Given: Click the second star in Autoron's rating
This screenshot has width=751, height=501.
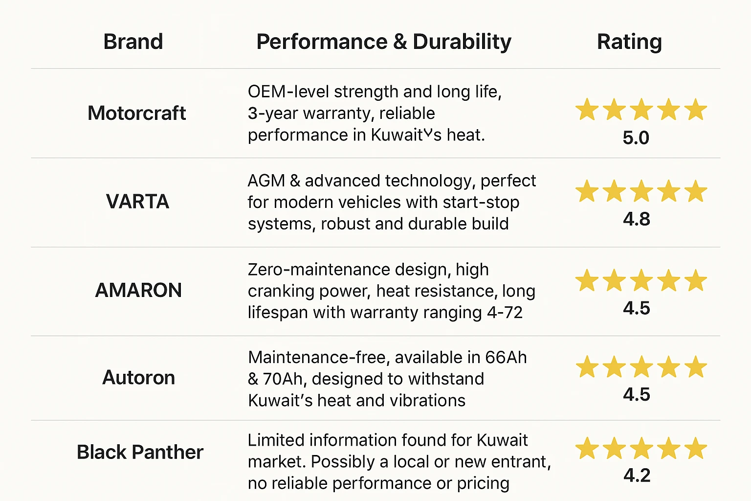Looking at the screenshot, I should 614,367.
